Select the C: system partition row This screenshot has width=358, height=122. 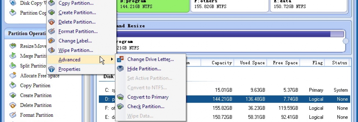coord(225,90)
